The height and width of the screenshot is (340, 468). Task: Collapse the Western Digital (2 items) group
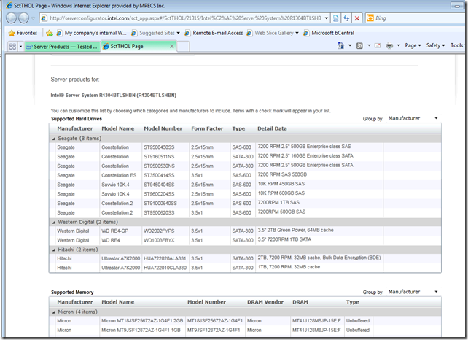click(x=53, y=221)
